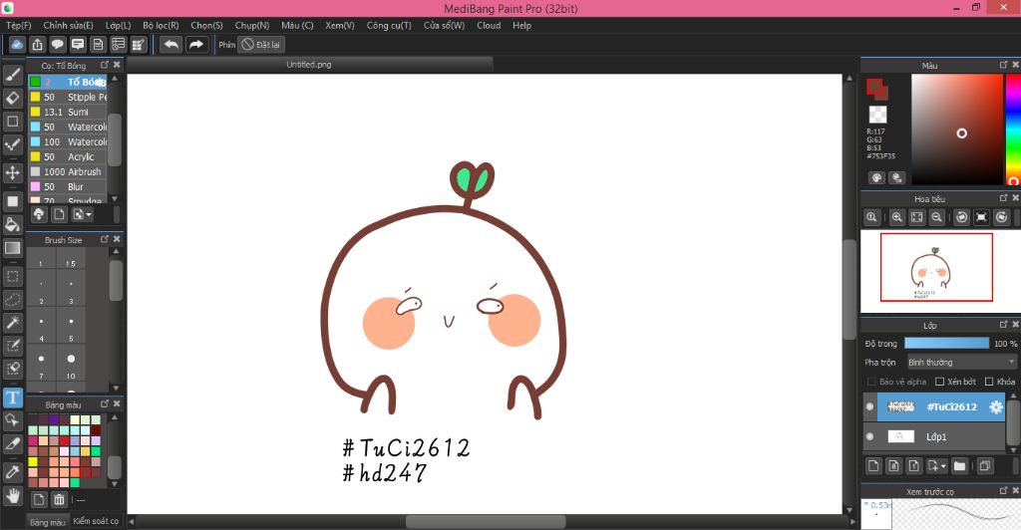
Task: Zoom in on the navigator
Action: coord(896,217)
